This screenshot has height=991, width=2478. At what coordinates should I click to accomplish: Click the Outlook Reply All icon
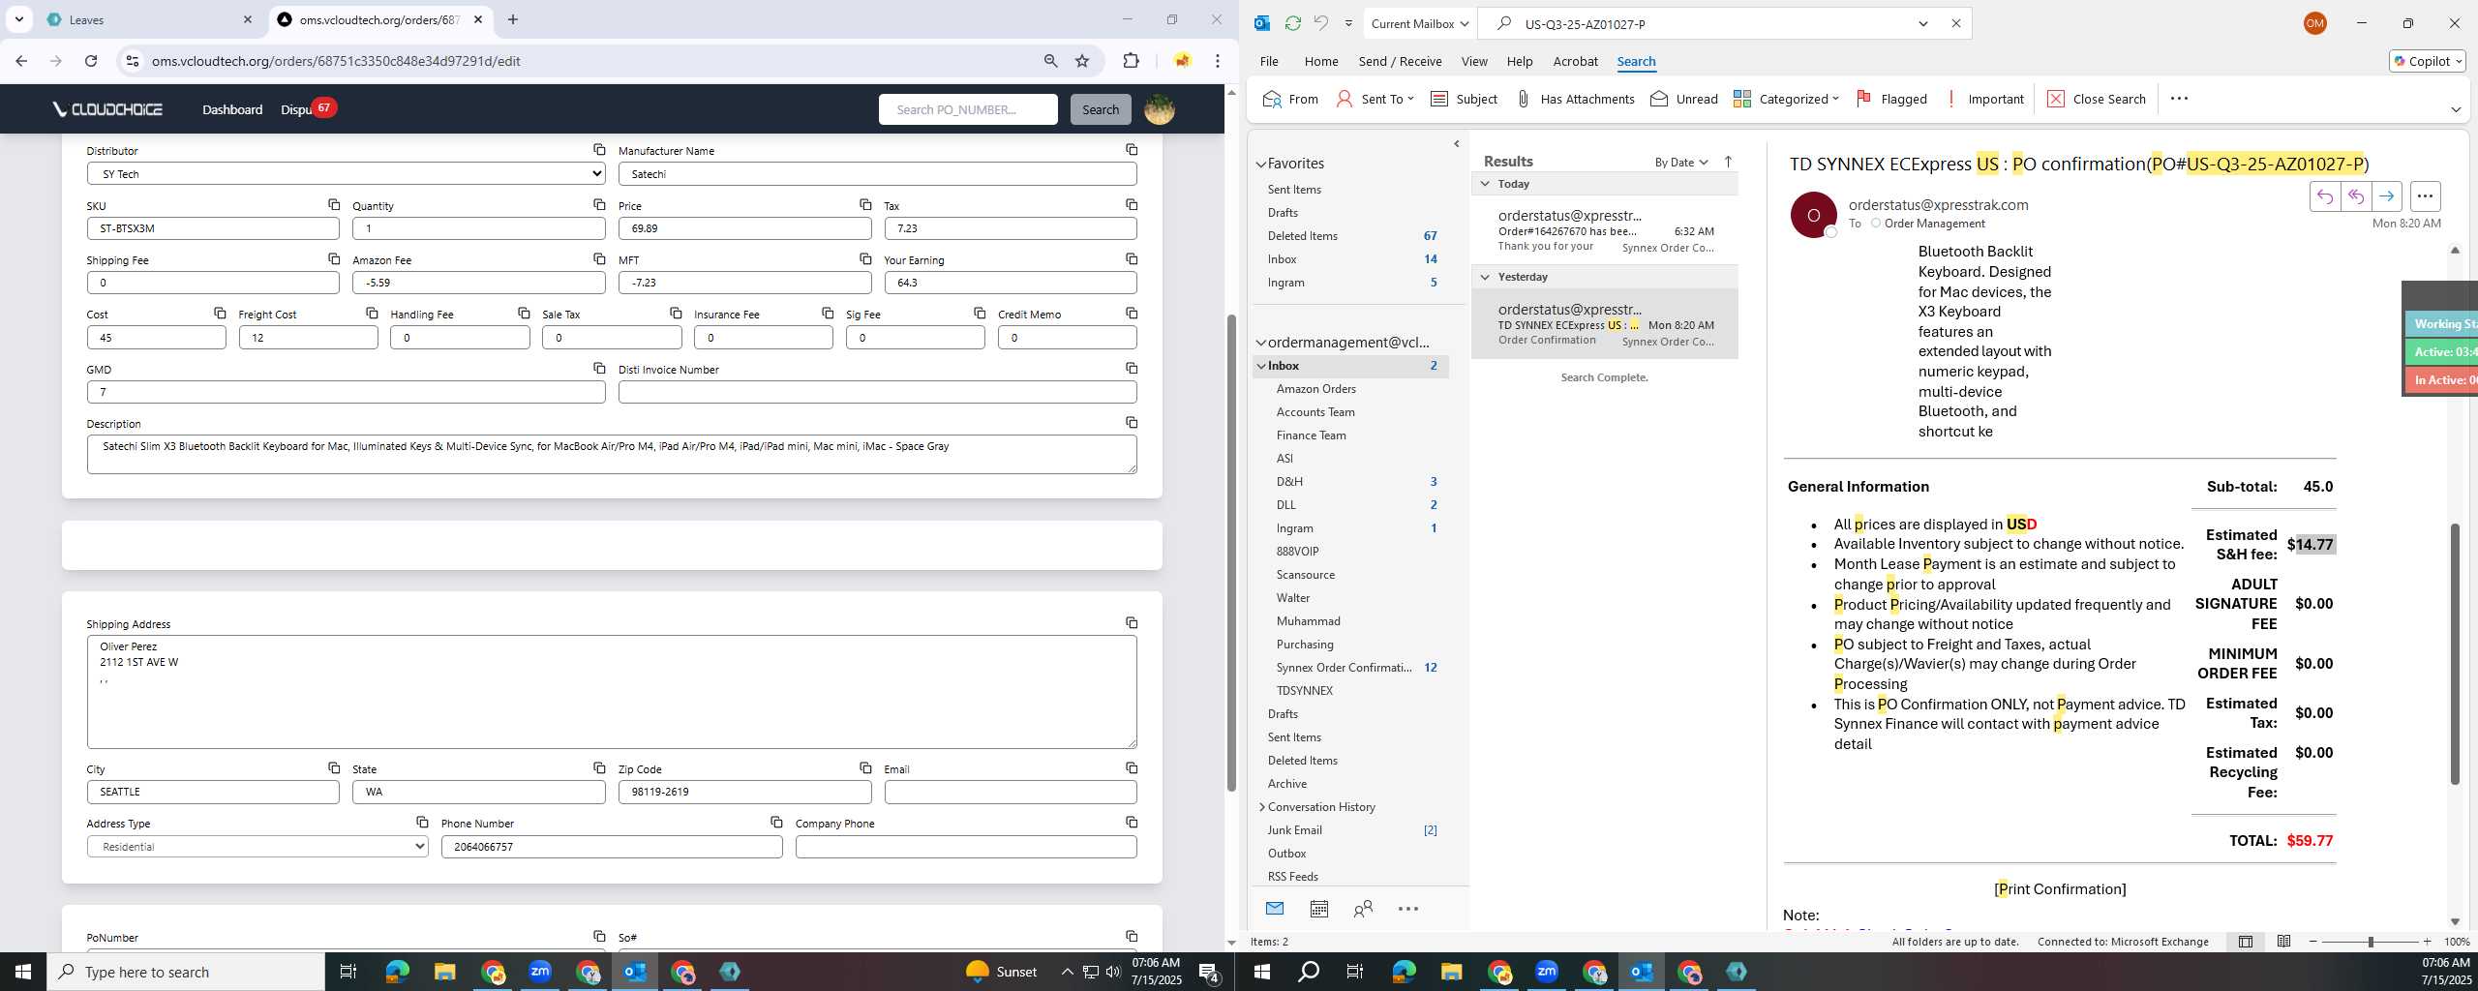[x=2355, y=196]
